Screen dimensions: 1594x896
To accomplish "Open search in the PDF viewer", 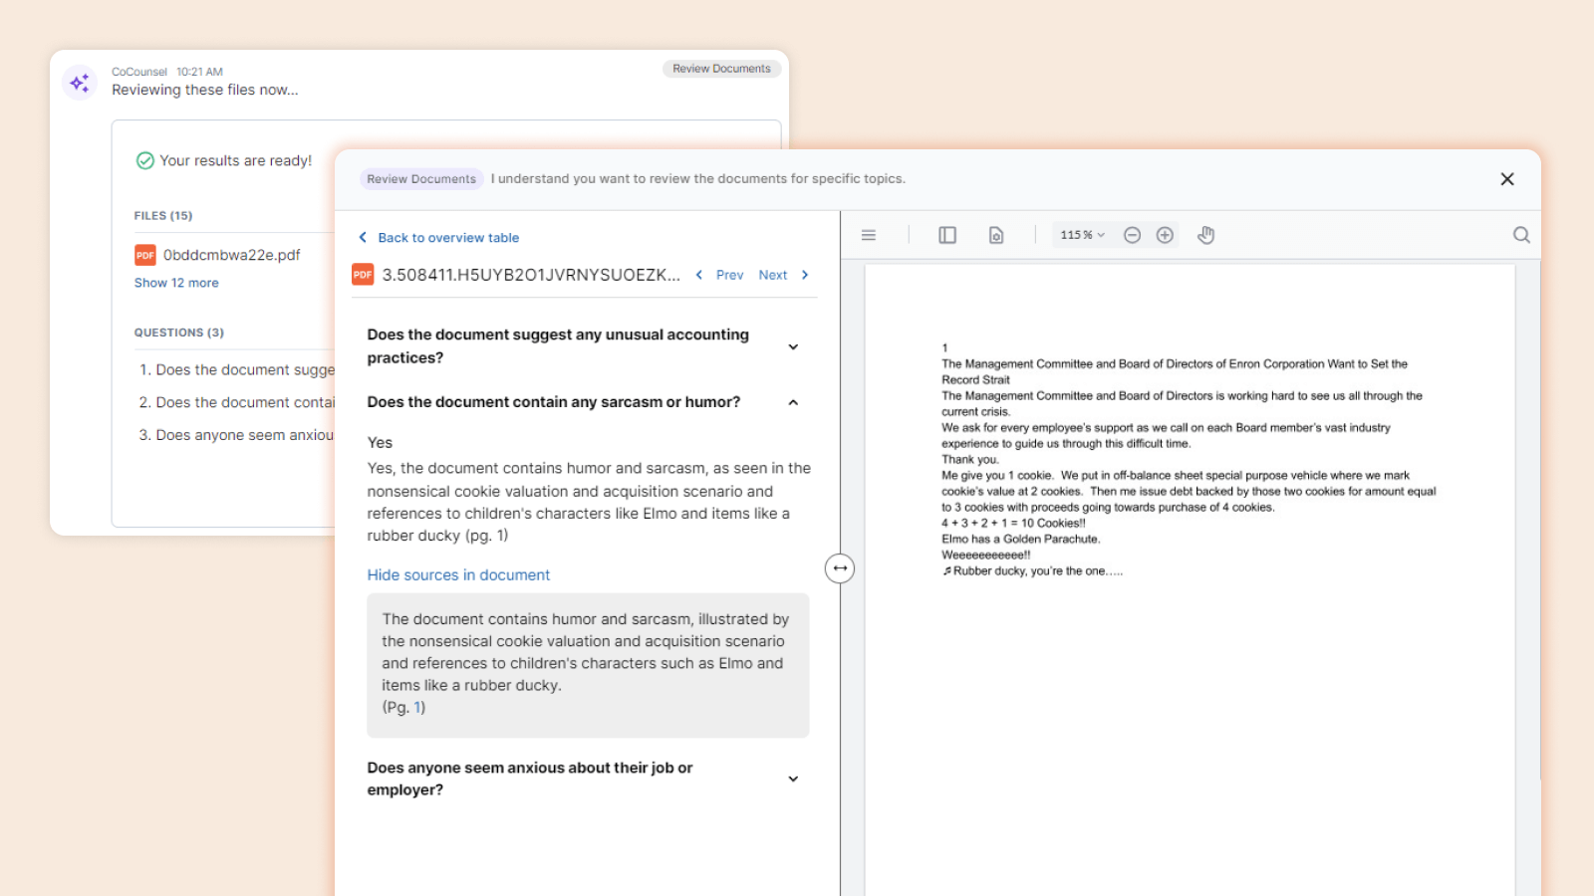I will [1521, 235].
